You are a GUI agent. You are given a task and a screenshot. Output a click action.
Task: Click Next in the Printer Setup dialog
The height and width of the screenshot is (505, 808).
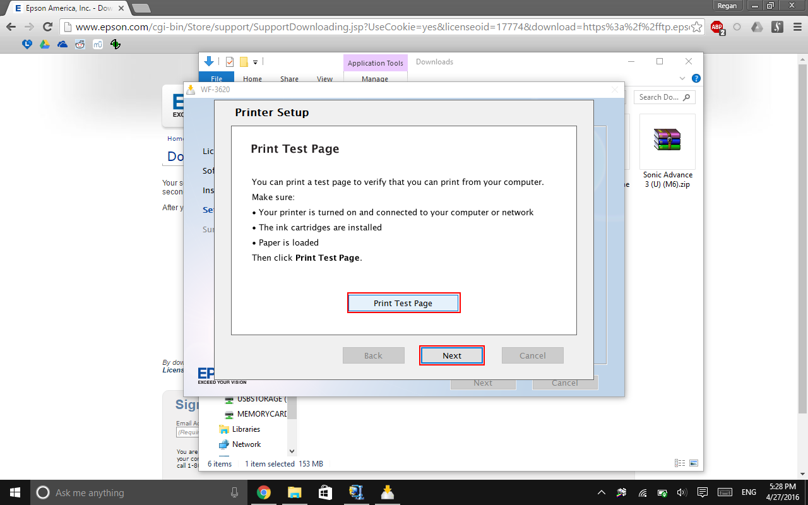click(x=452, y=355)
